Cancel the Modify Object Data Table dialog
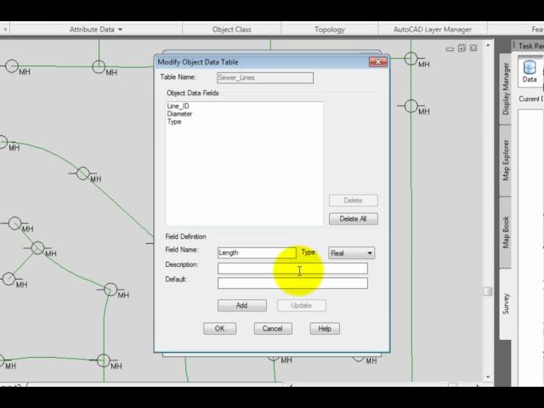This screenshot has height=408, width=544. click(x=273, y=329)
